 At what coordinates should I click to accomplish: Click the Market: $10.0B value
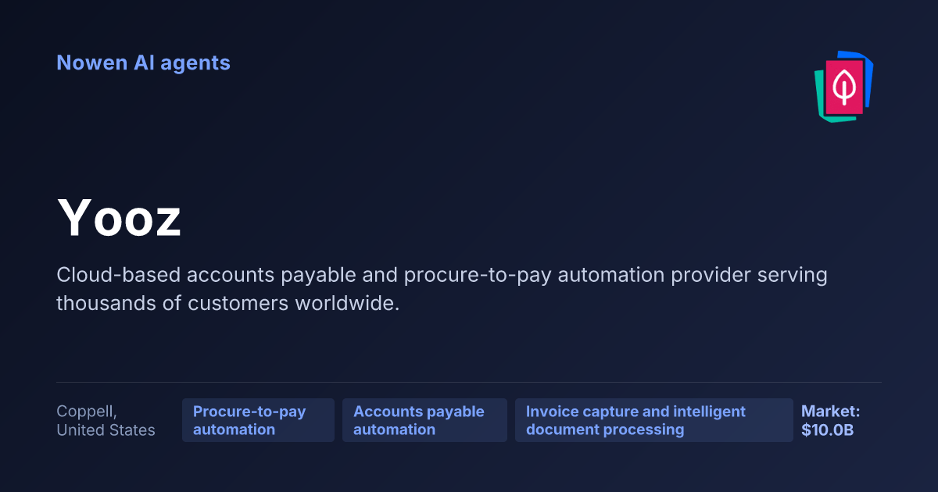[x=830, y=420]
